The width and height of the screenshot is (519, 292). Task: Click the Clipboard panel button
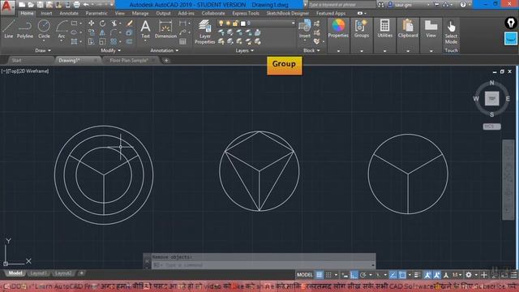coord(408,29)
